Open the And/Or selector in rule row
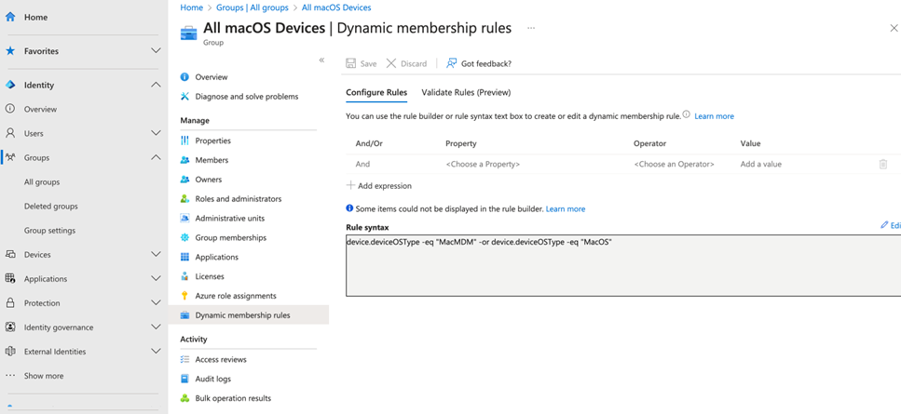 [362, 164]
